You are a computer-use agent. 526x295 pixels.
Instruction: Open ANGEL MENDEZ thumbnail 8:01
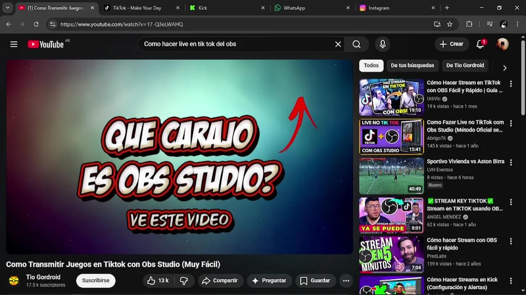[x=391, y=215]
